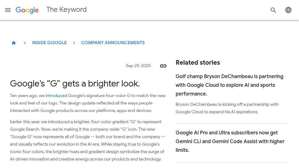299x168 pixels.
Task: Click the Google logo
Action: tap(27, 10)
